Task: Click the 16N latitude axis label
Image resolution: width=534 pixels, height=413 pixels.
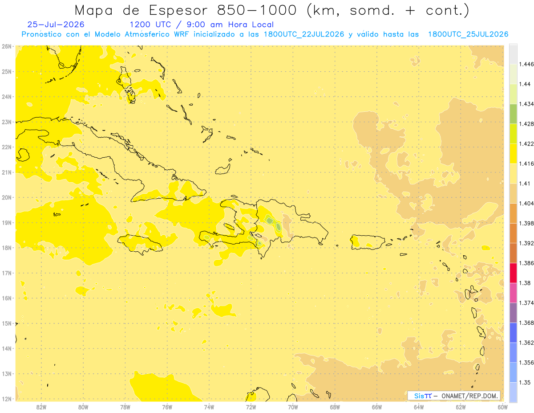Action: coord(7,298)
